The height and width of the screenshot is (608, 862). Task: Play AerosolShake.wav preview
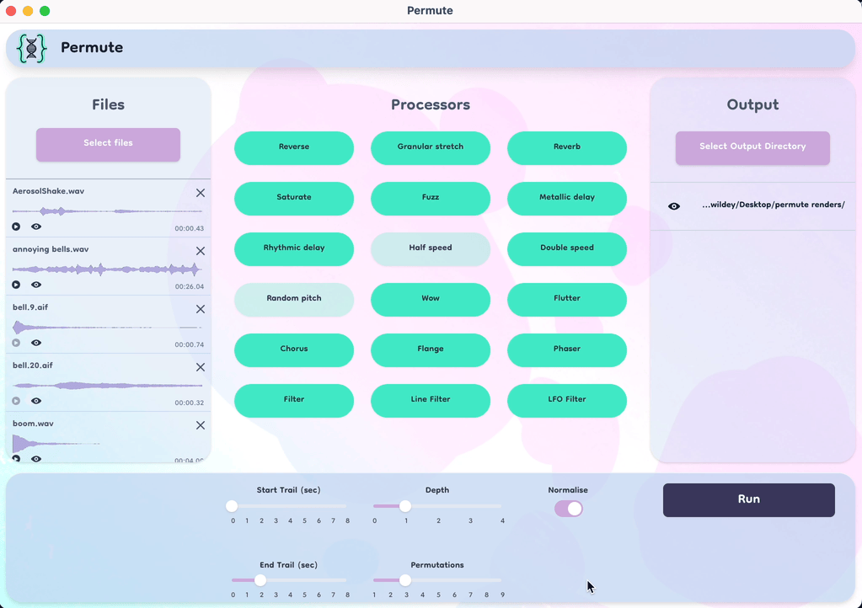[16, 227]
